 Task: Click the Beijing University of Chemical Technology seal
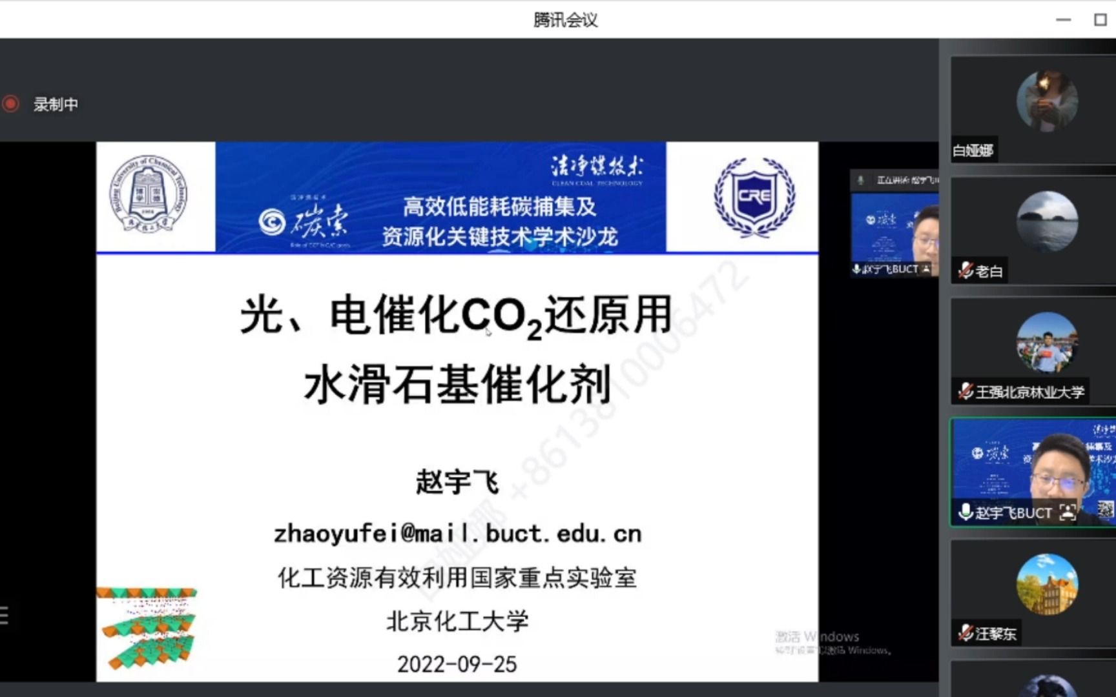coord(149,194)
